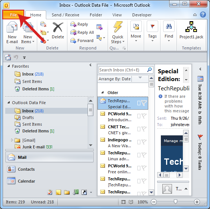The height and width of the screenshot is (209, 210).
Task: Adjust the zoom slider handle
Action: pos(175,202)
